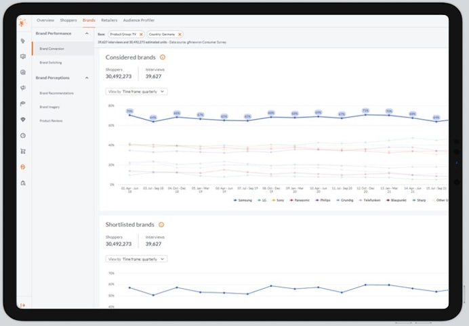Click info icon beside Shortlisted brands

click(x=161, y=225)
